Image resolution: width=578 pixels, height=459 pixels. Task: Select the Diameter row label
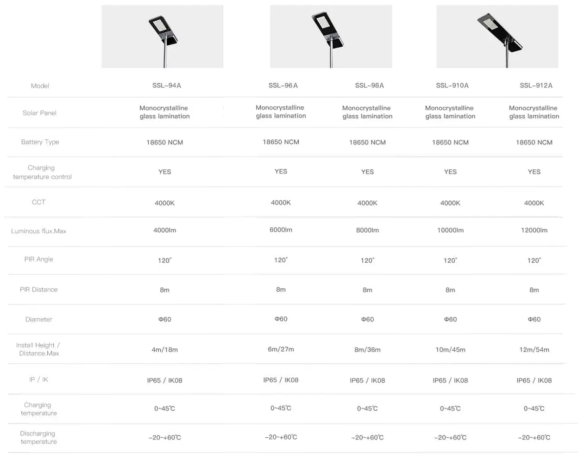(x=39, y=319)
